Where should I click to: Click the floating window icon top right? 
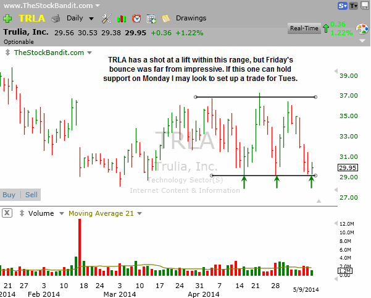[x=364, y=6]
